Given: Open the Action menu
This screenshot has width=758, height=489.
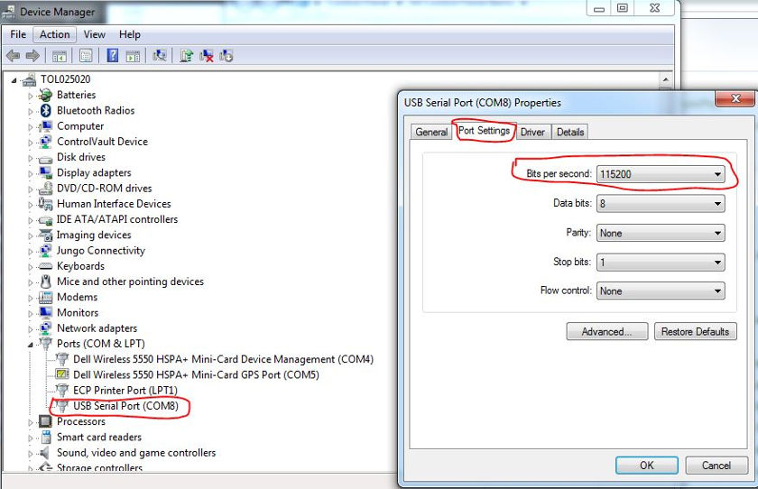Looking at the screenshot, I should pyautogui.click(x=54, y=35).
